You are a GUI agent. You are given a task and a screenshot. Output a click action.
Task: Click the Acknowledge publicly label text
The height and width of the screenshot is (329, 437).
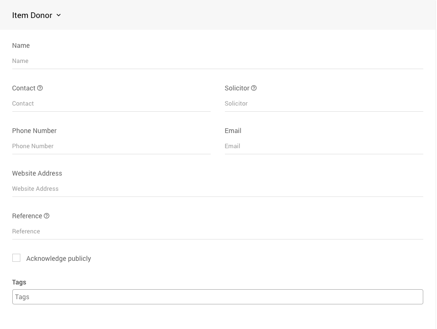tap(59, 258)
